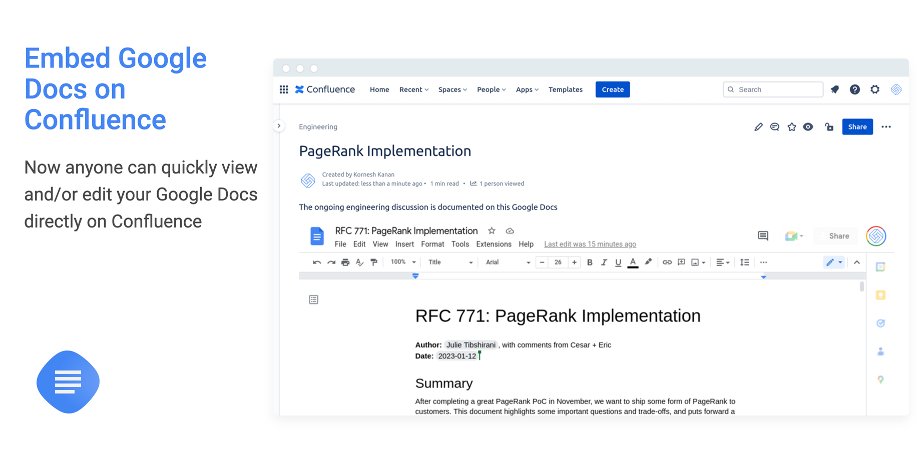
Task: Open inline comments icon on the page
Action: pos(775,127)
